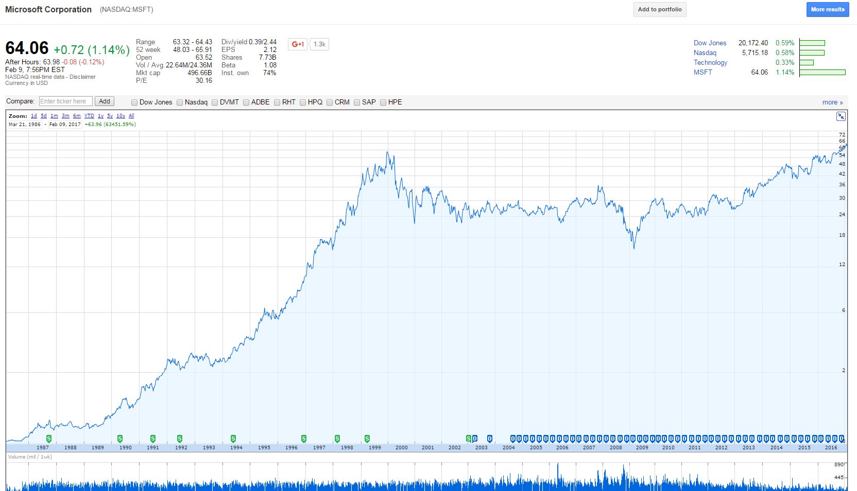Click the 1990 stock split marker
Screen dimensions: 857x491
[x=120, y=439]
